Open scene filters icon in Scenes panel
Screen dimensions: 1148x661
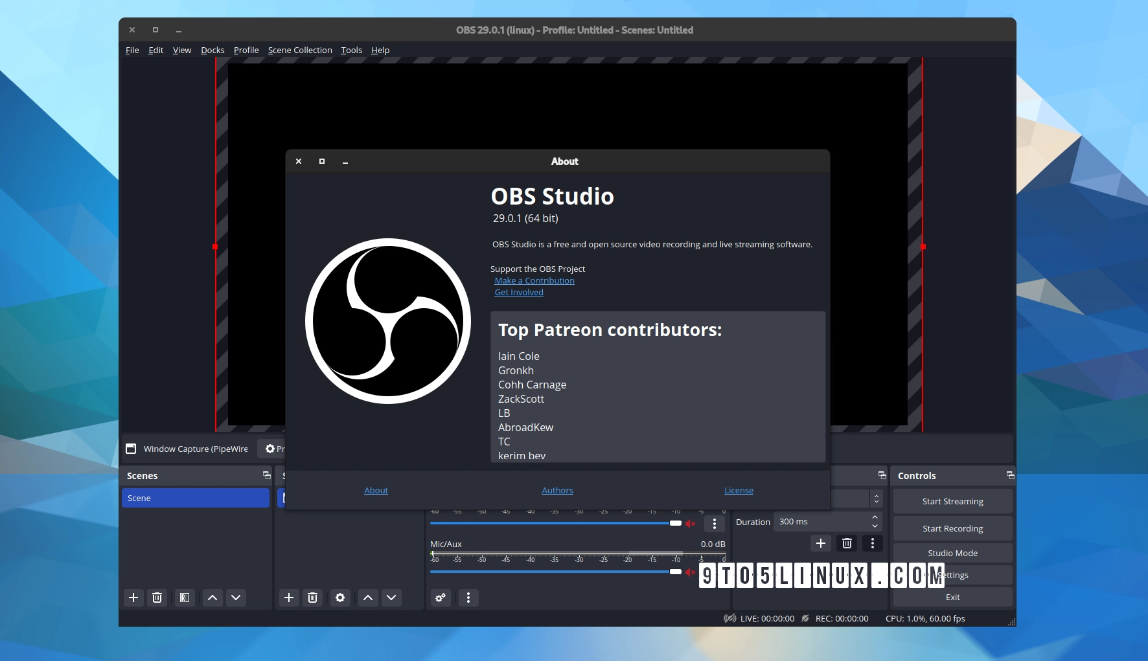(184, 598)
